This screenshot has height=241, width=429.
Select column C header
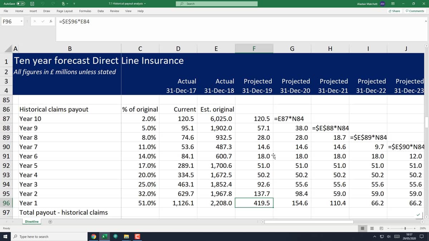coord(140,49)
